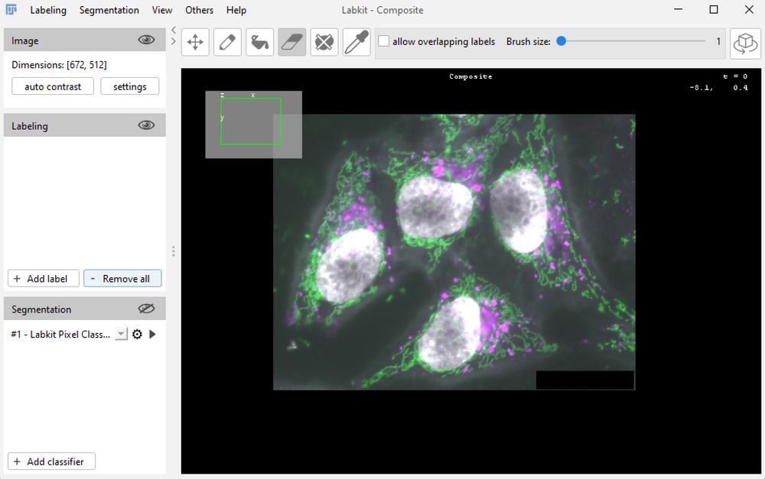Enable allow overlapping labels checkbox
Image resolution: width=765 pixels, height=479 pixels.
tap(384, 42)
